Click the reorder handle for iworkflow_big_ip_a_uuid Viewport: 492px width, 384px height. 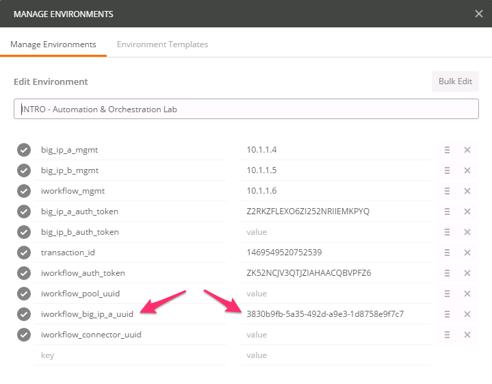tap(447, 314)
